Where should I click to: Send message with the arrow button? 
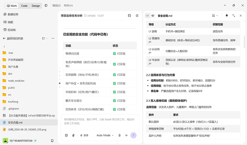[134, 135]
